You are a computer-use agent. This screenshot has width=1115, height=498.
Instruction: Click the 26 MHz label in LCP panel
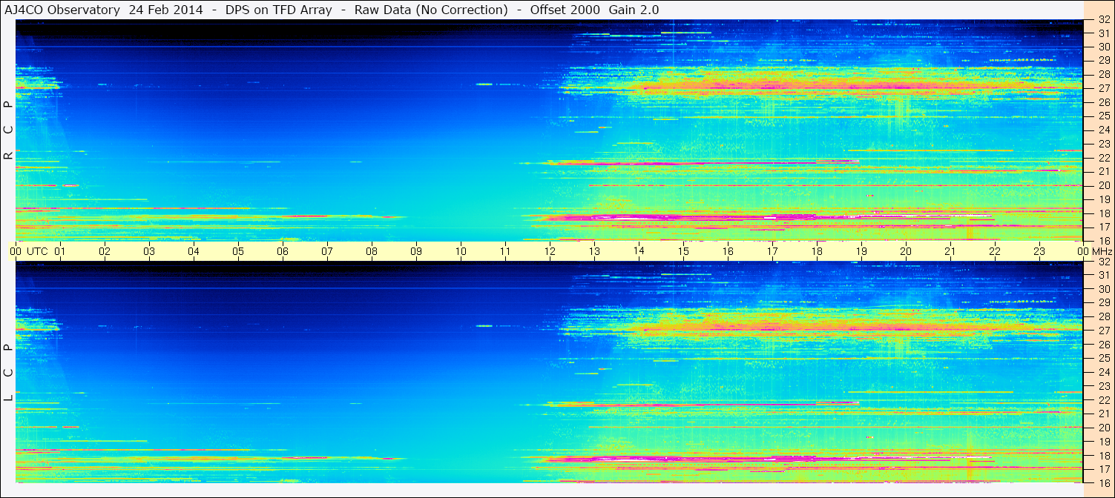(1104, 345)
